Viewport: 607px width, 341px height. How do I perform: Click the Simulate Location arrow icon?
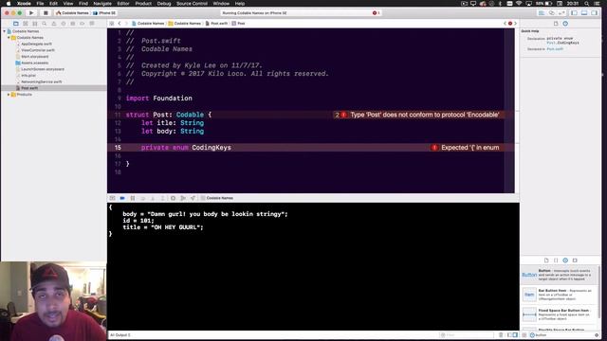(x=193, y=198)
